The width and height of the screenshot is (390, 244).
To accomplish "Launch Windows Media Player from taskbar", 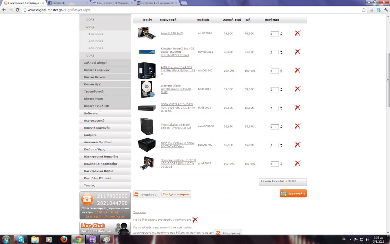I will (x=49, y=239).
